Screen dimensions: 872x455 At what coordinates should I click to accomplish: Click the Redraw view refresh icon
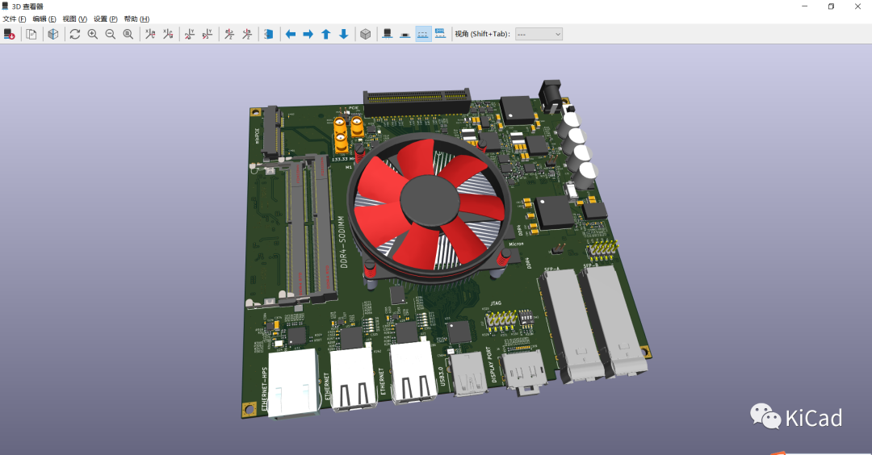click(75, 34)
